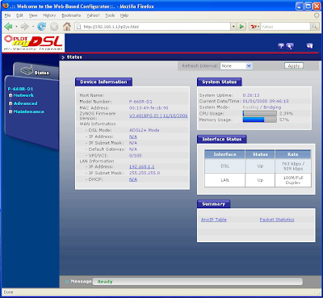Click the DSL interface table cell

point(225,166)
